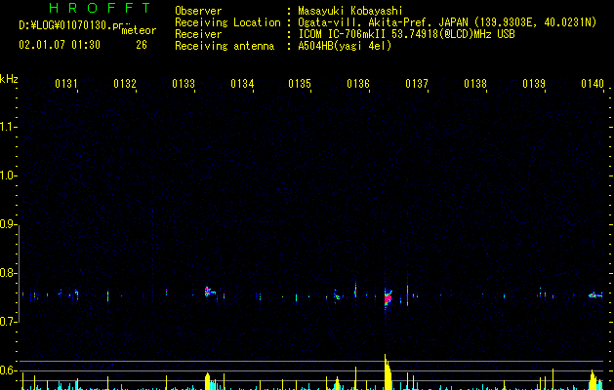
Task: Click the meteor echo near 0140
Action: pyautogui.click(x=595, y=295)
